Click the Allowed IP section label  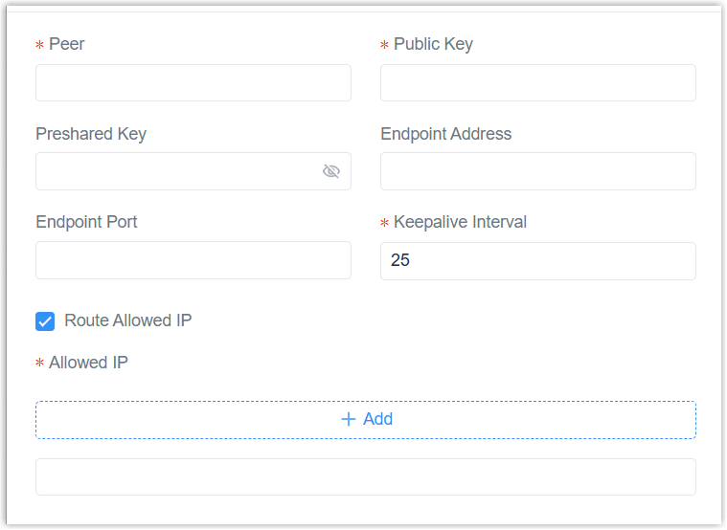pos(88,363)
